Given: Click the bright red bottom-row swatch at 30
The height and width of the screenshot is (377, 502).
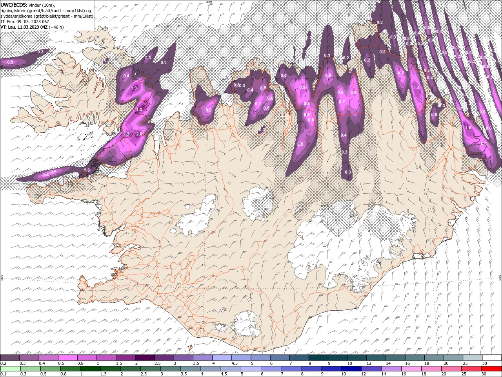Looking at the screenshot, I should pos(491,369).
